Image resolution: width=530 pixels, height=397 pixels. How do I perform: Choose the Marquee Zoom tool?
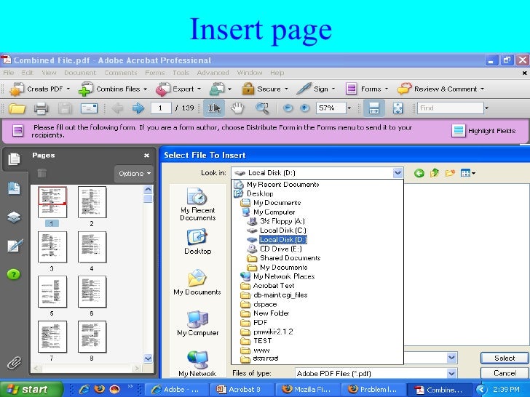coord(261,108)
